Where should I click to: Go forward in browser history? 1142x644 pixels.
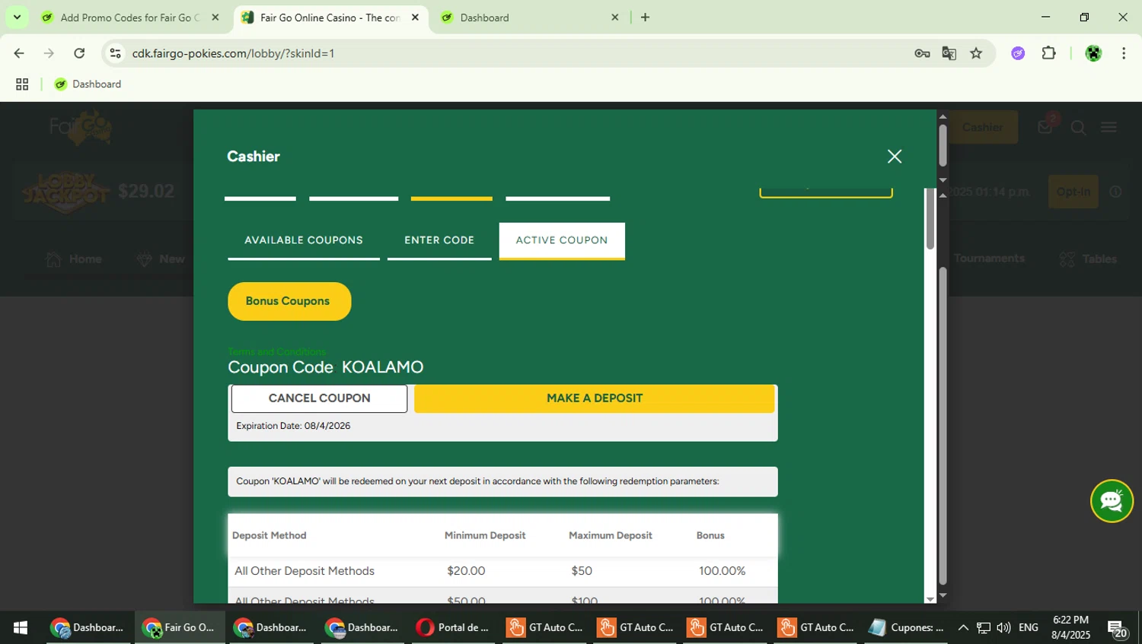pyautogui.click(x=49, y=53)
